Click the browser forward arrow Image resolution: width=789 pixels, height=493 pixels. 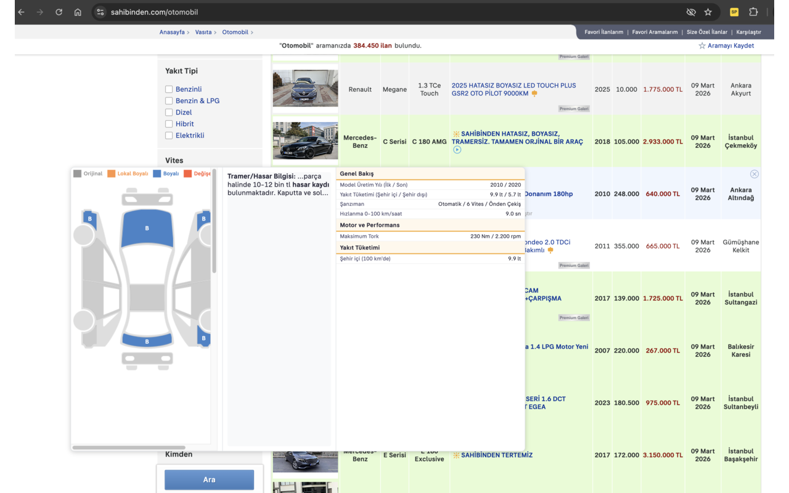[40, 12]
